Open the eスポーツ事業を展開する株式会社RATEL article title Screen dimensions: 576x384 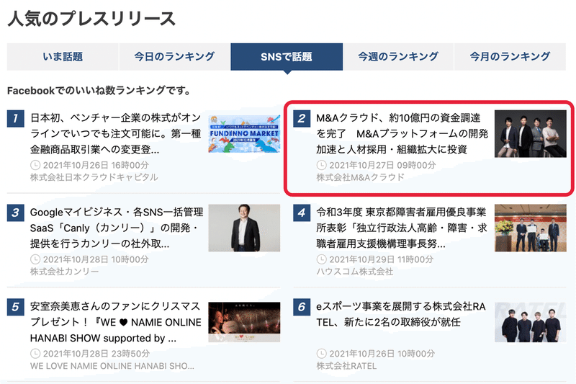(x=401, y=314)
